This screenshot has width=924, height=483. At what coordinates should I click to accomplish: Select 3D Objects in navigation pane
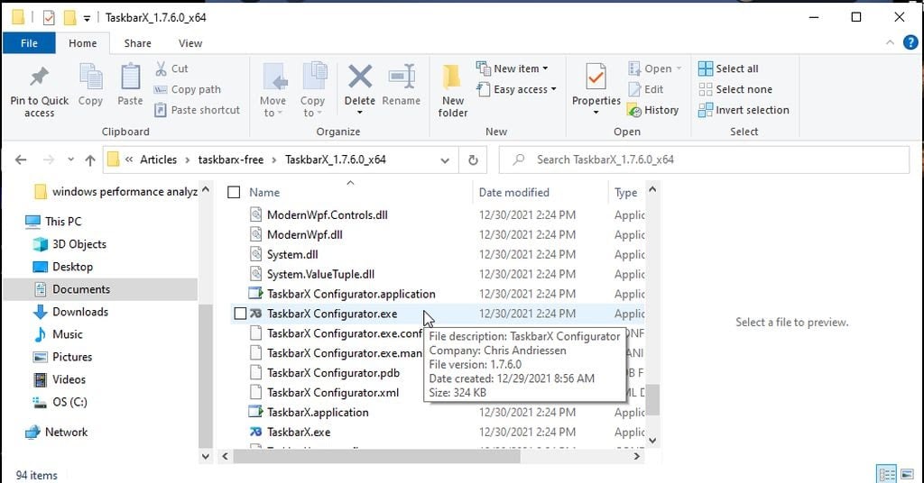click(79, 244)
